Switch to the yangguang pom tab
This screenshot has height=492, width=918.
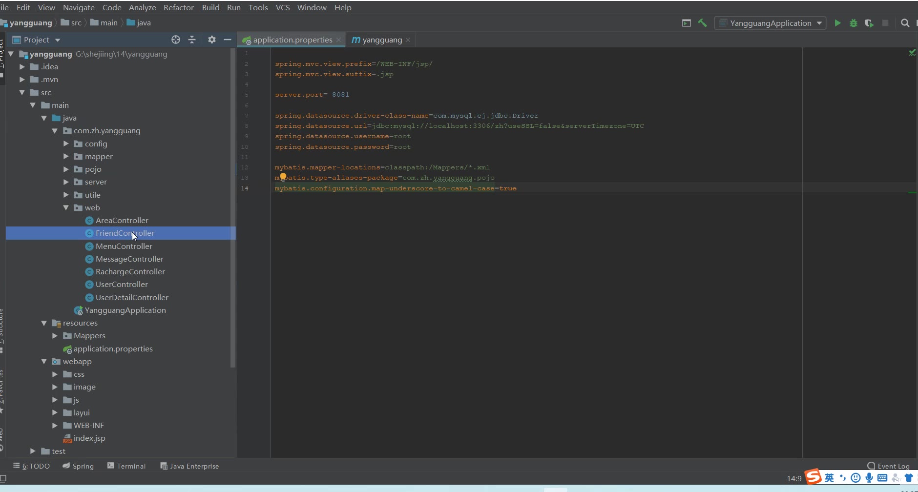pyautogui.click(x=382, y=40)
